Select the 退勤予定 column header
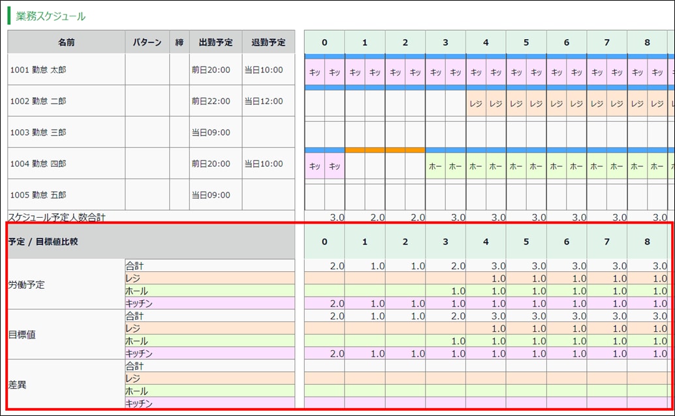Screen dimensions: 675x416 268,42
